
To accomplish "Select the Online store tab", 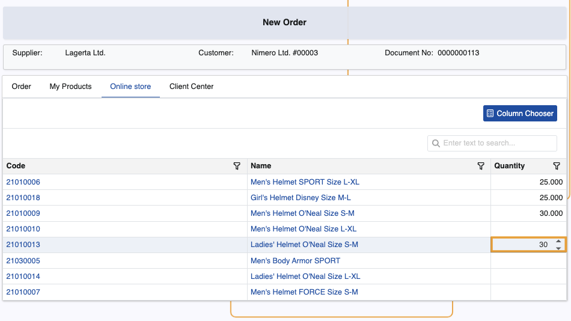I will pos(130,87).
